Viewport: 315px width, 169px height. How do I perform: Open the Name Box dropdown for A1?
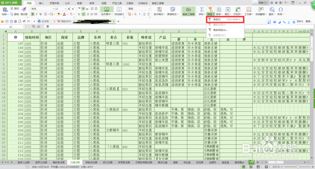23,27
